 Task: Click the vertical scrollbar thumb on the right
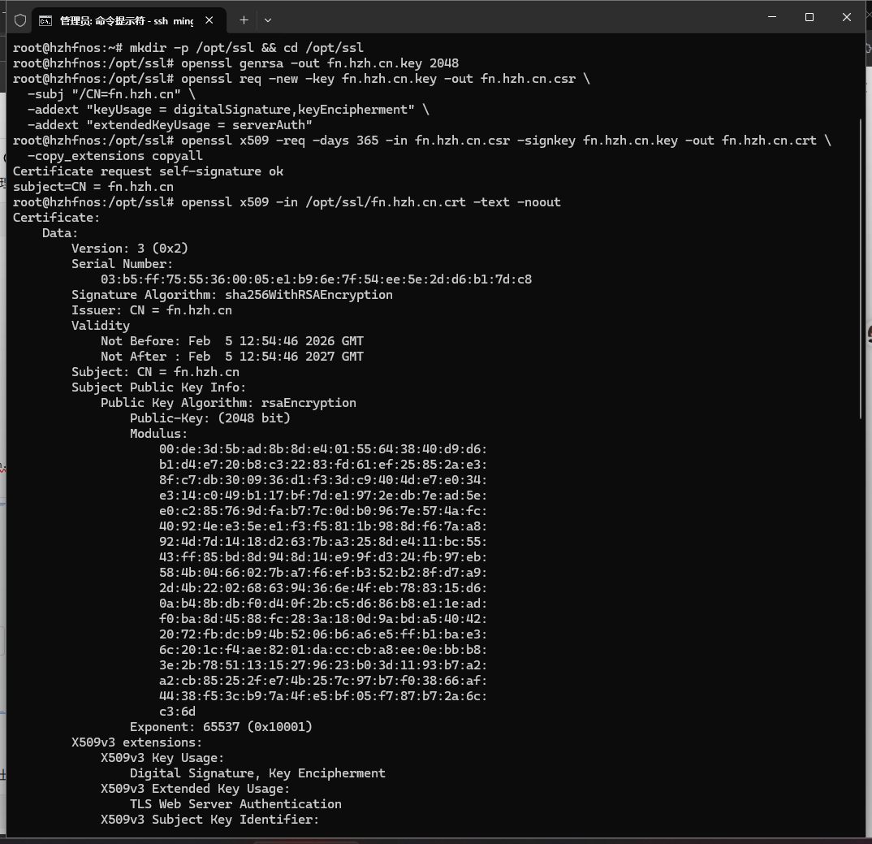[861, 268]
